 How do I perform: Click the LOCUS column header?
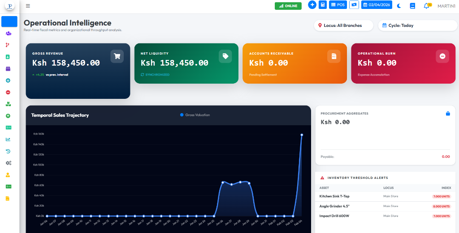(389, 188)
